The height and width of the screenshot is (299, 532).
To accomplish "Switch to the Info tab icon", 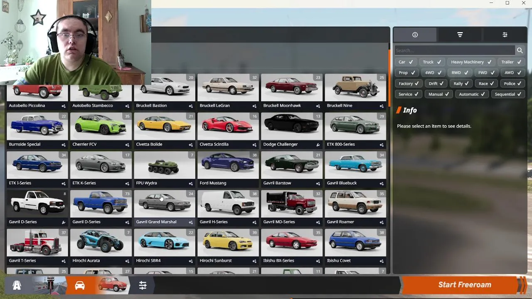I will point(415,35).
